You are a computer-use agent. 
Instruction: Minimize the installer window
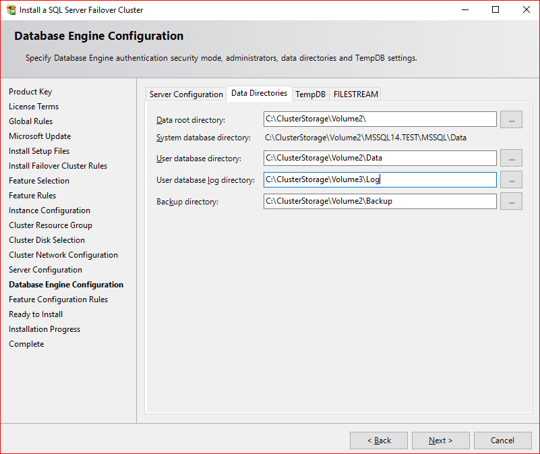pos(465,9)
